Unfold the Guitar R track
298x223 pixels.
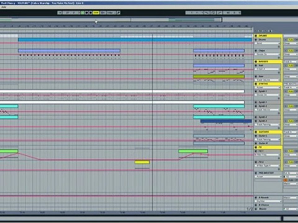click(x=256, y=143)
